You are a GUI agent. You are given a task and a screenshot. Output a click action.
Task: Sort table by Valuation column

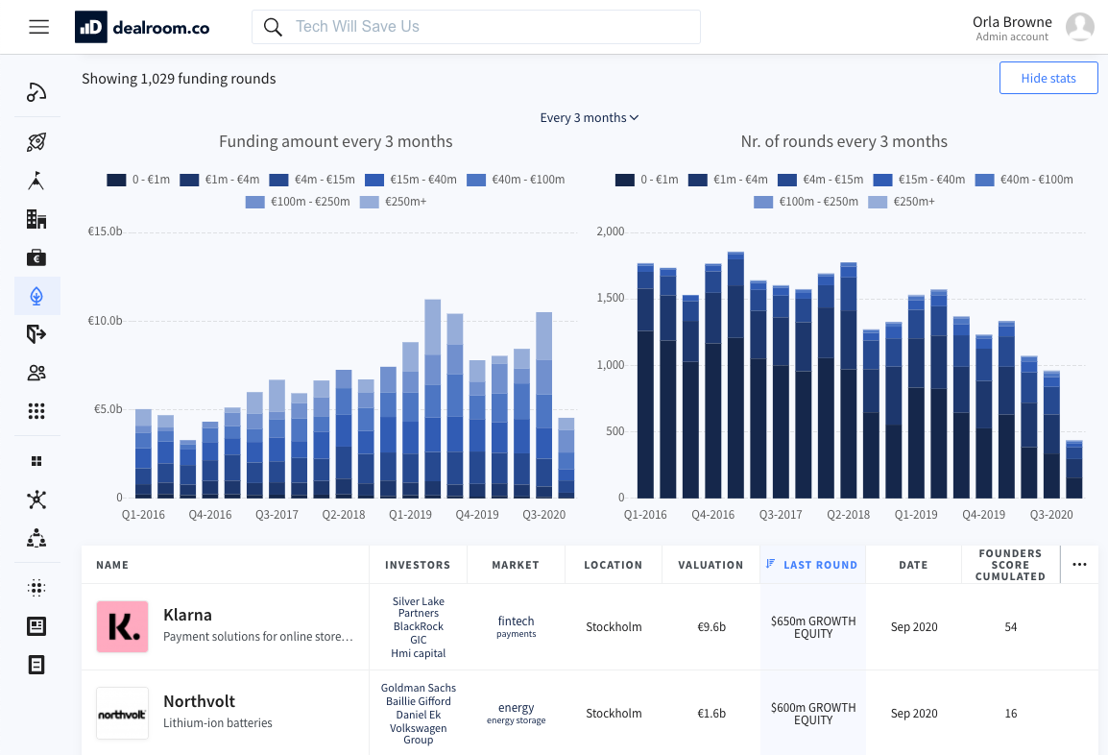click(711, 565)
